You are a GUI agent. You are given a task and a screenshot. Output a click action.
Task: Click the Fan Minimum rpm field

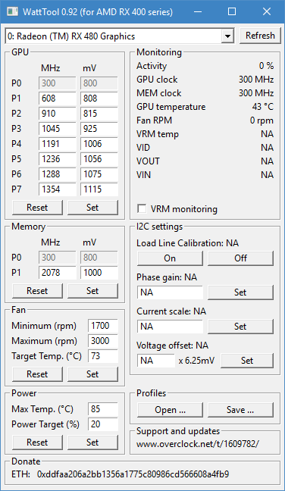click(x=103, y=326)
